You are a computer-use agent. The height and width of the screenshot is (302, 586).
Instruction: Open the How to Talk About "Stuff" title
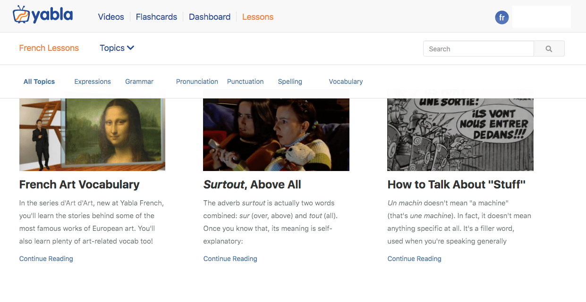tap(456, 185)
